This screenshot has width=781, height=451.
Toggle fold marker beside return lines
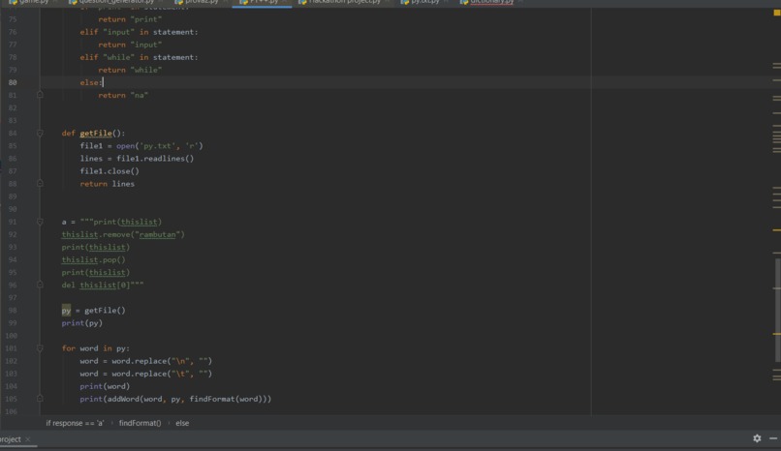(x=40, y=184)
